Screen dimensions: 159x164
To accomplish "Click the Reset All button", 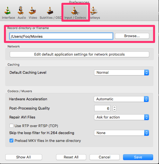I will point(71,157).
